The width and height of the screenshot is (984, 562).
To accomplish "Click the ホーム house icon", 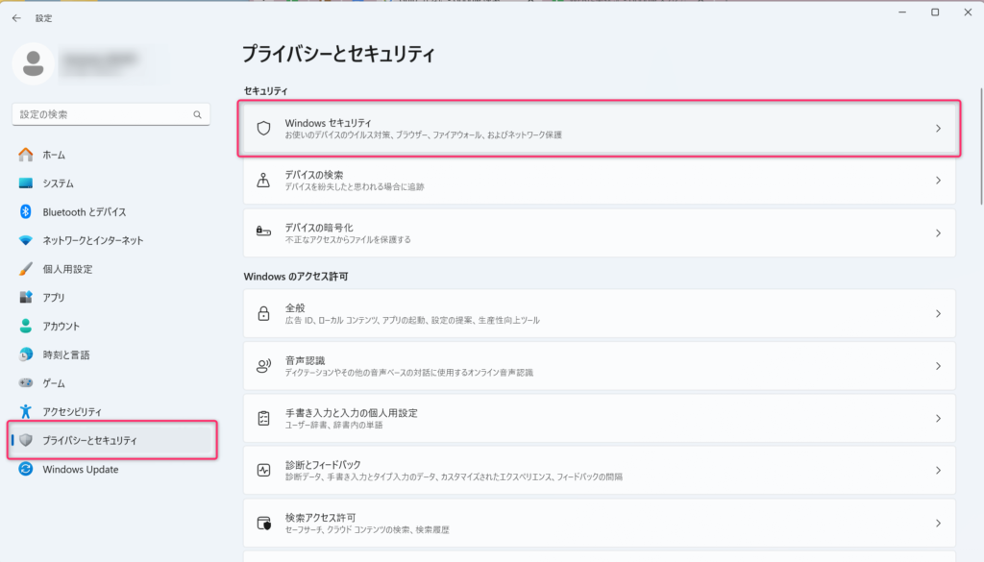I will (x=26, y=155).
